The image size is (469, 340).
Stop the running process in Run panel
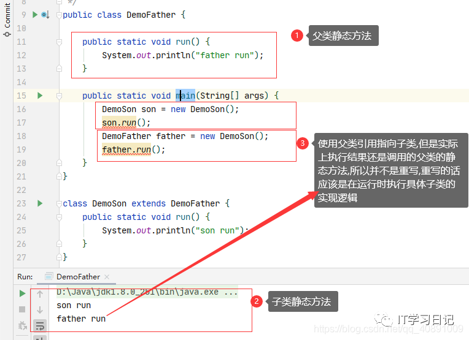(22, 309)
